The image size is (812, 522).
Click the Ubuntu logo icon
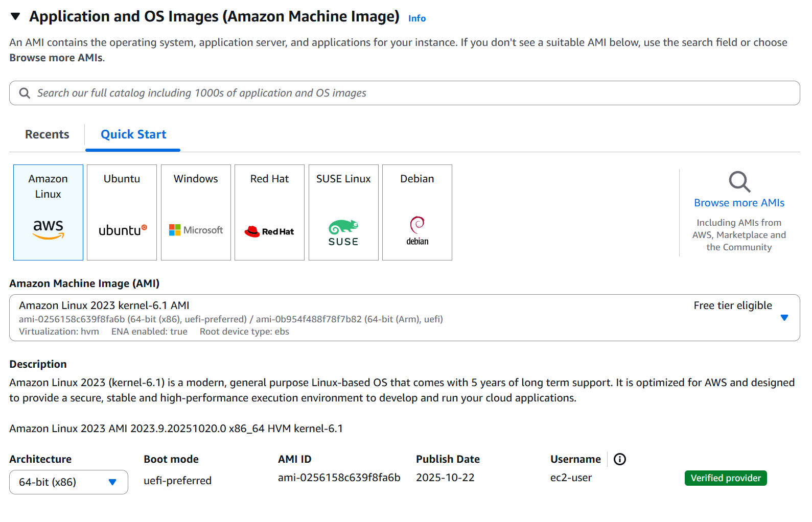click(x=122, y=230)
